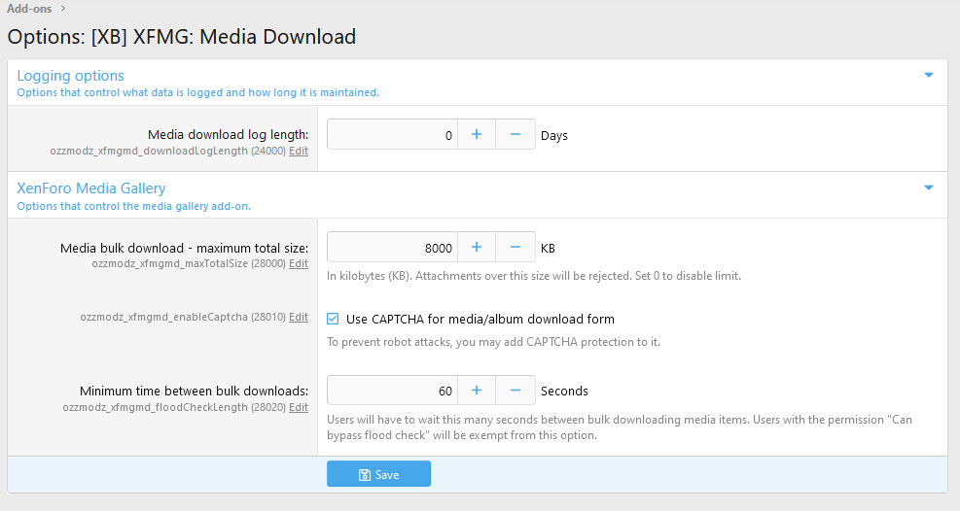
Task: Toggle Use CAPTCHA for media download form
Action: [x=333, y=319]
